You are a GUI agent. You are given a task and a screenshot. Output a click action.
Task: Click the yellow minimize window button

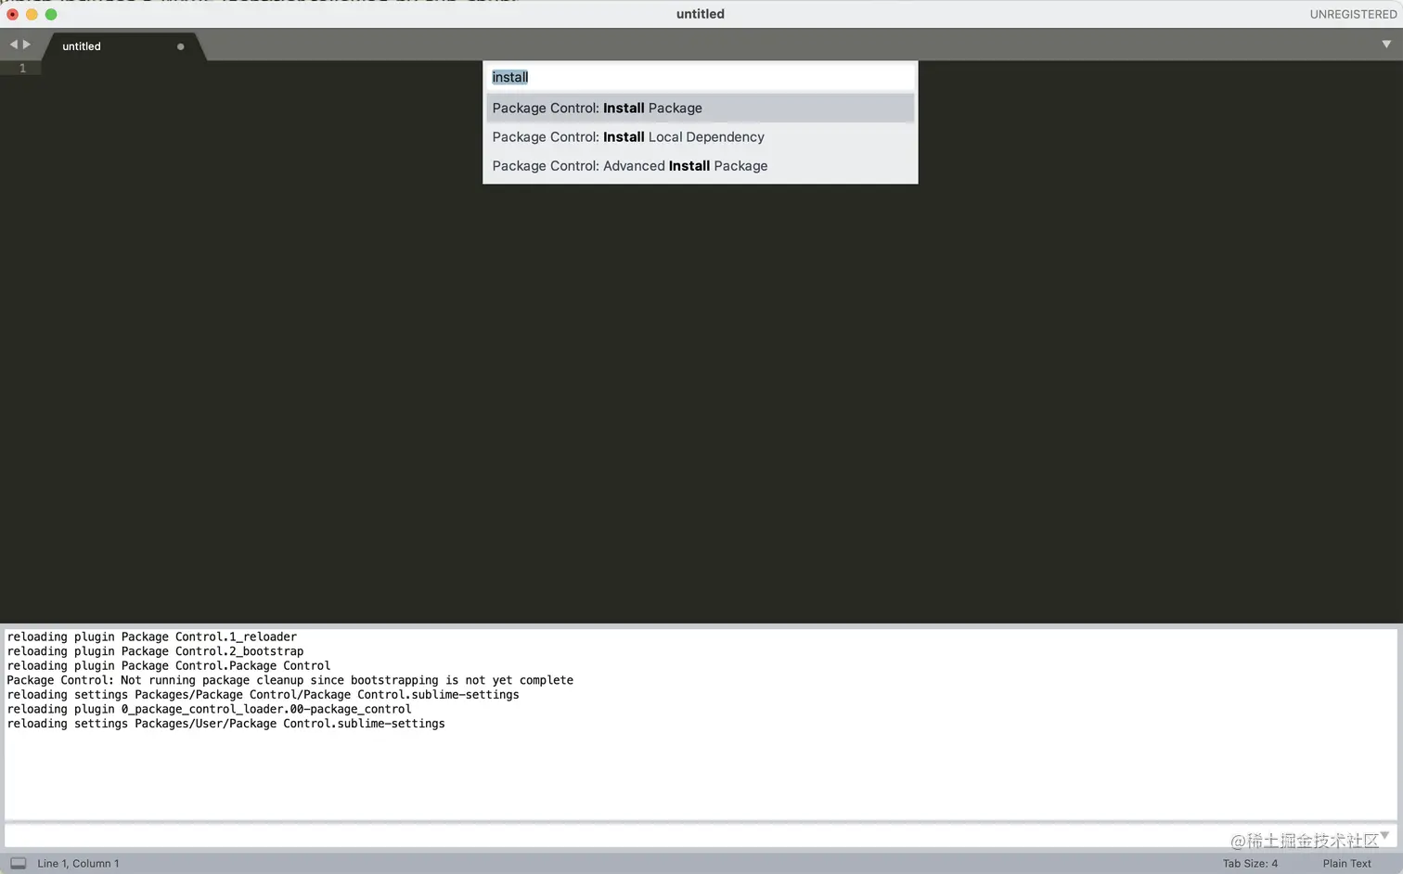pyautogui.click(x=32, y=14)
